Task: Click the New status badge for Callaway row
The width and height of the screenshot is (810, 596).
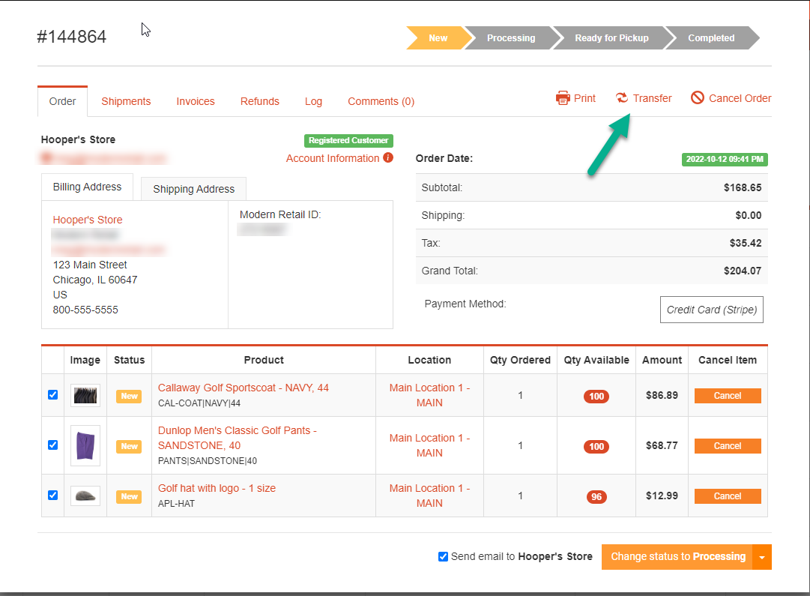Action: click(129, 396)
